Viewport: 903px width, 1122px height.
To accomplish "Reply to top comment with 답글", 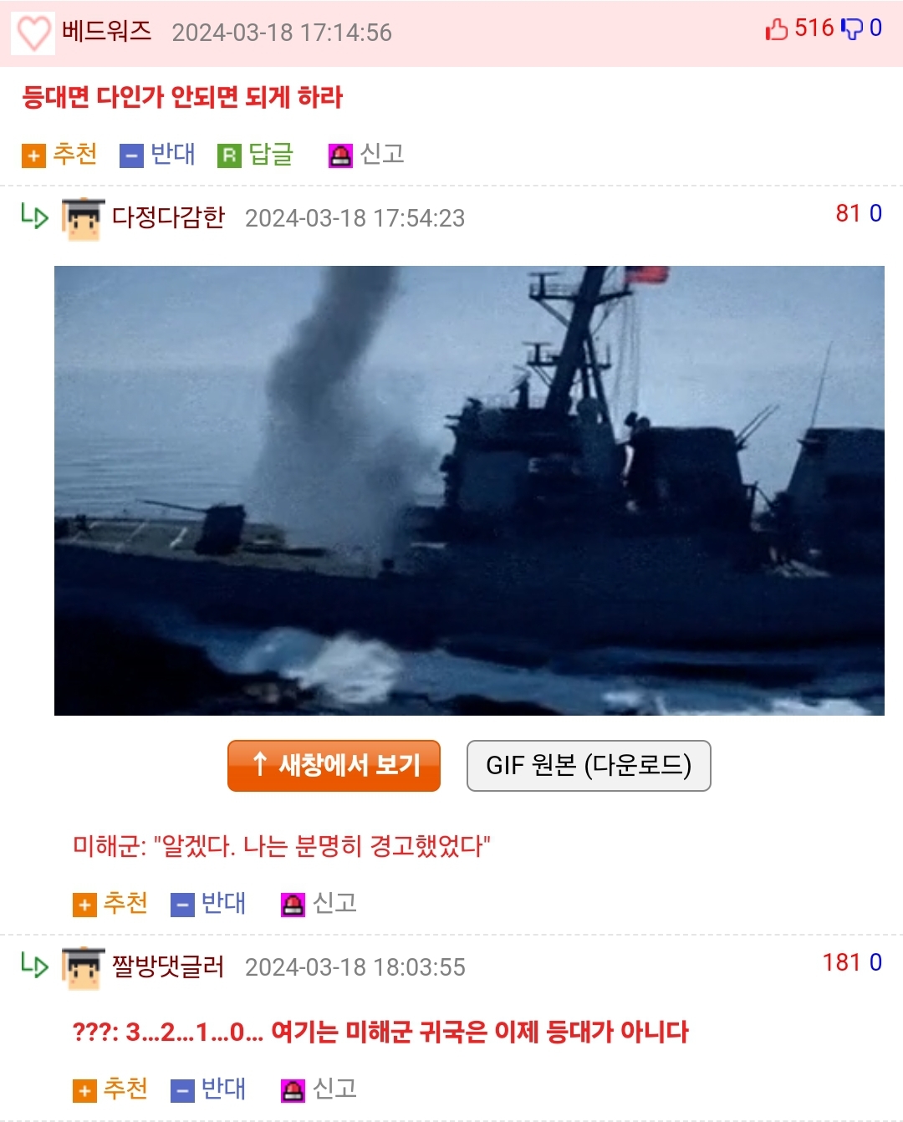I will [x=256, y=155].
